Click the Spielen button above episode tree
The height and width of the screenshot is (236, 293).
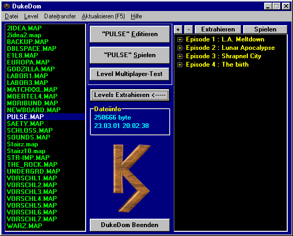click(x=265, y=29)
